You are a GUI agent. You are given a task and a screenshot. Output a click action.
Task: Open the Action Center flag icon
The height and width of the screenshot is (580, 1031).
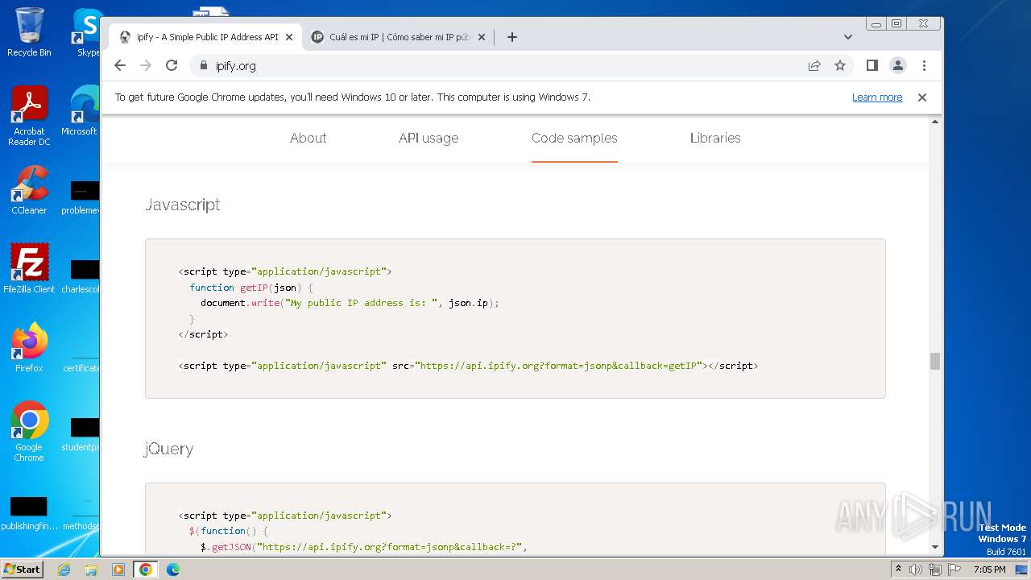click(954, 570)
